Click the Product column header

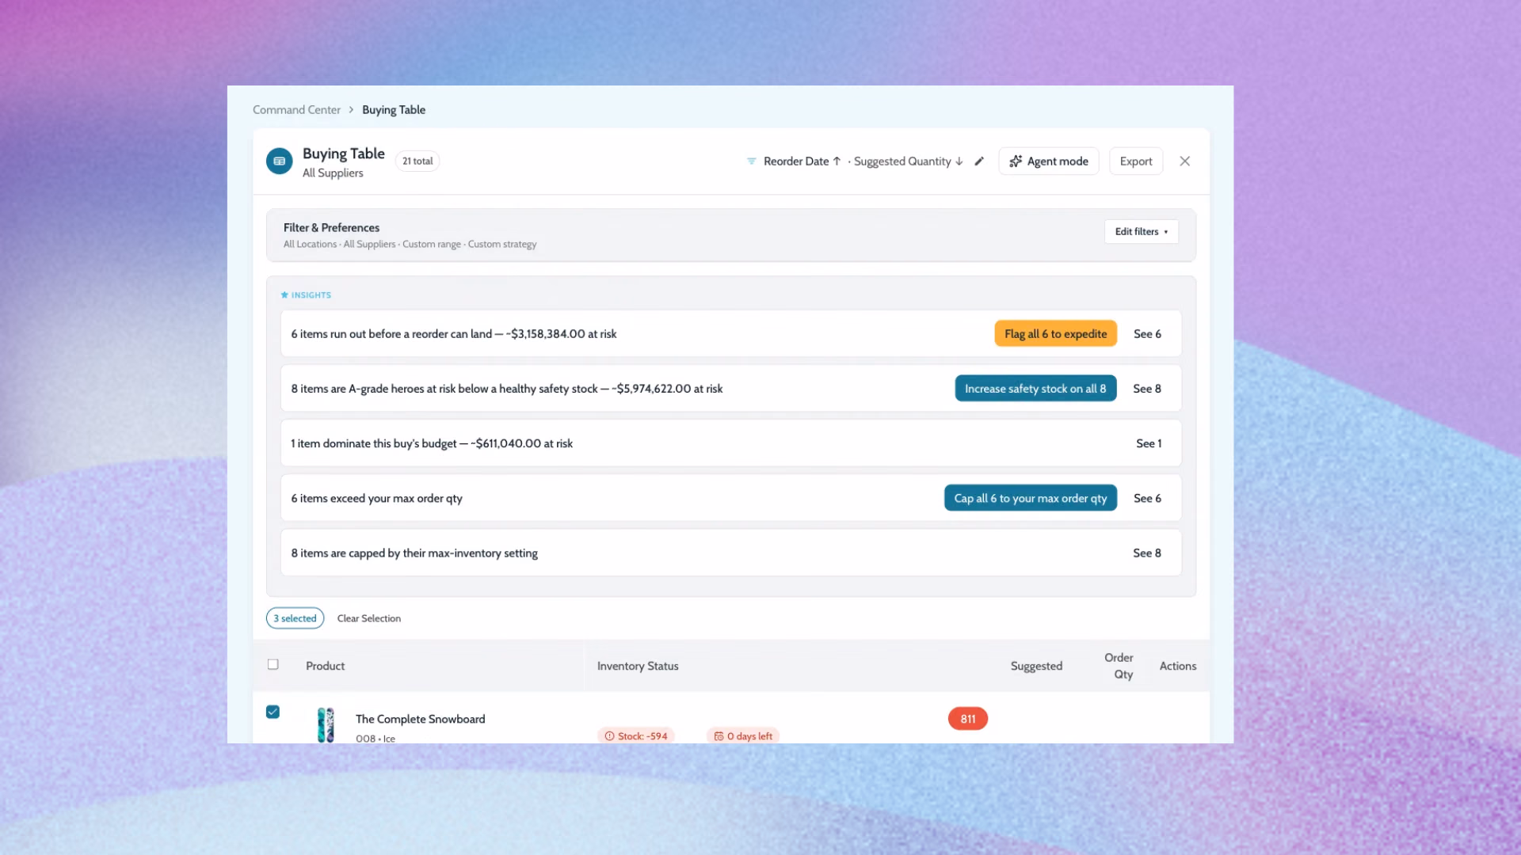tap(325, 667)
